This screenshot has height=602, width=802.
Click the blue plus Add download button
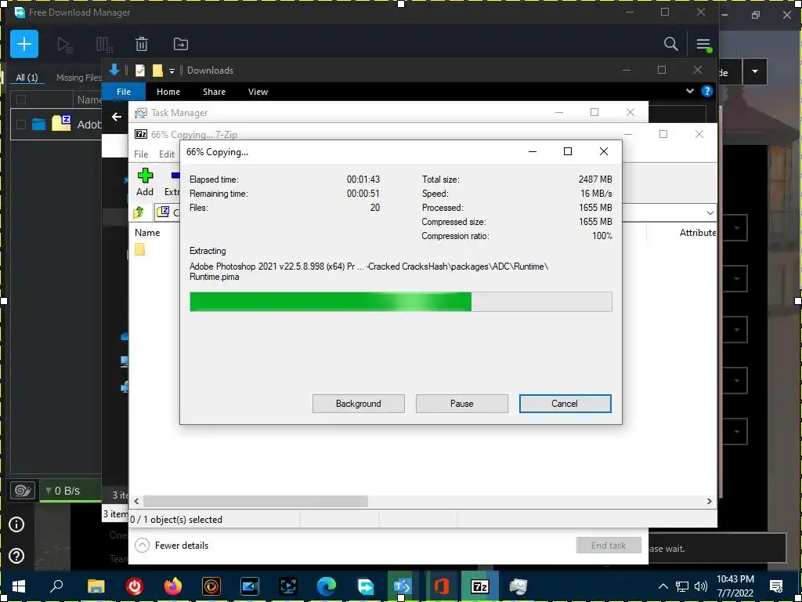pyautogui.click(x=24, y=44)
